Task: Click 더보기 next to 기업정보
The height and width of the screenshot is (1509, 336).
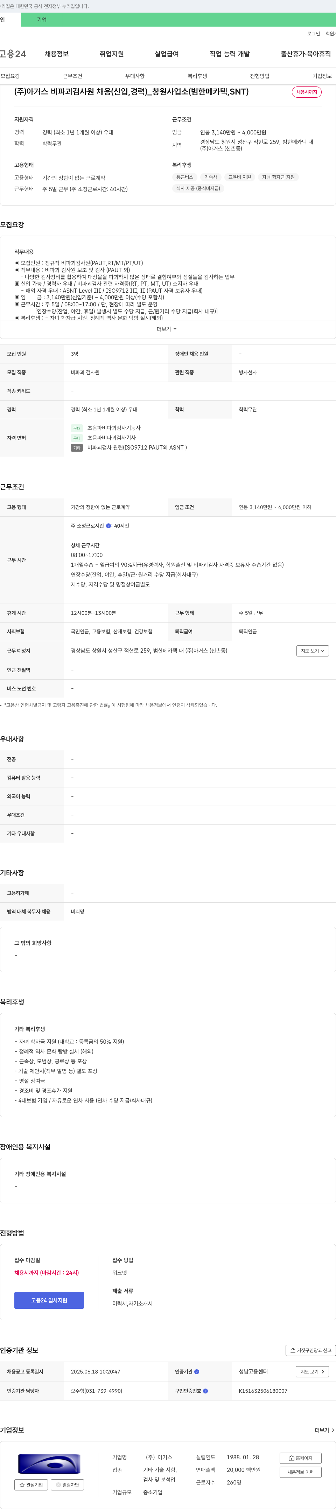Action: tap(325, 1430)
